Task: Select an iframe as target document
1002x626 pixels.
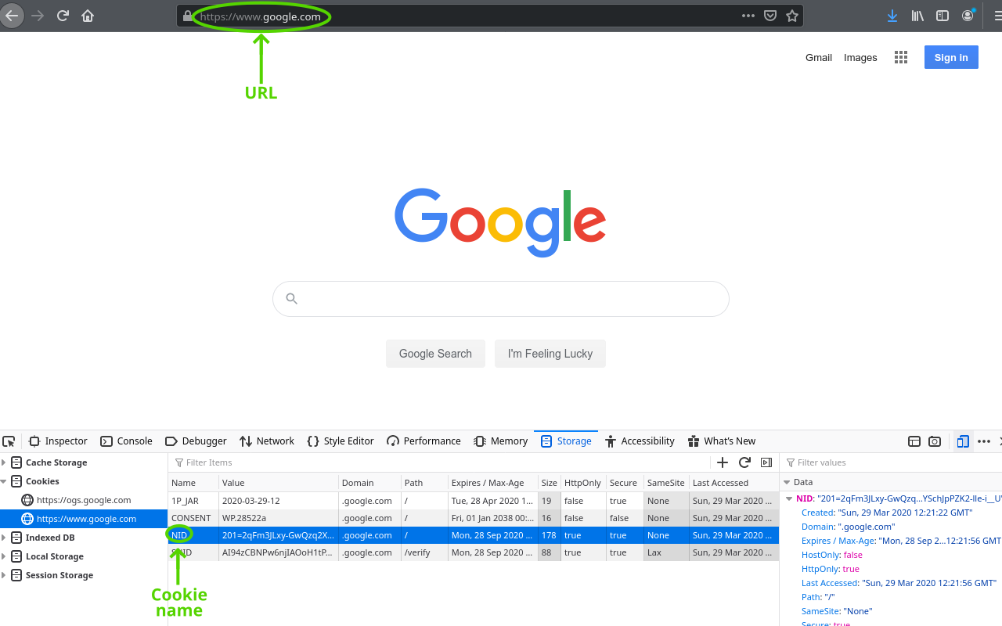Action: [x=914, y=441]
